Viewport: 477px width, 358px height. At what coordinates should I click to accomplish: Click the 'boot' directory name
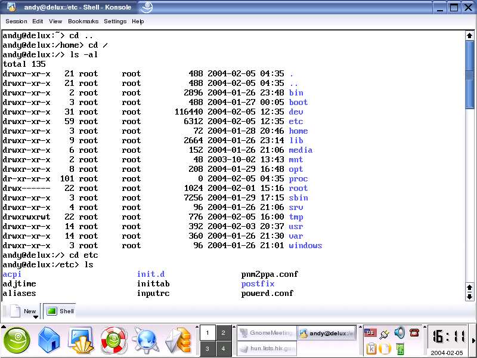(299, 102)
